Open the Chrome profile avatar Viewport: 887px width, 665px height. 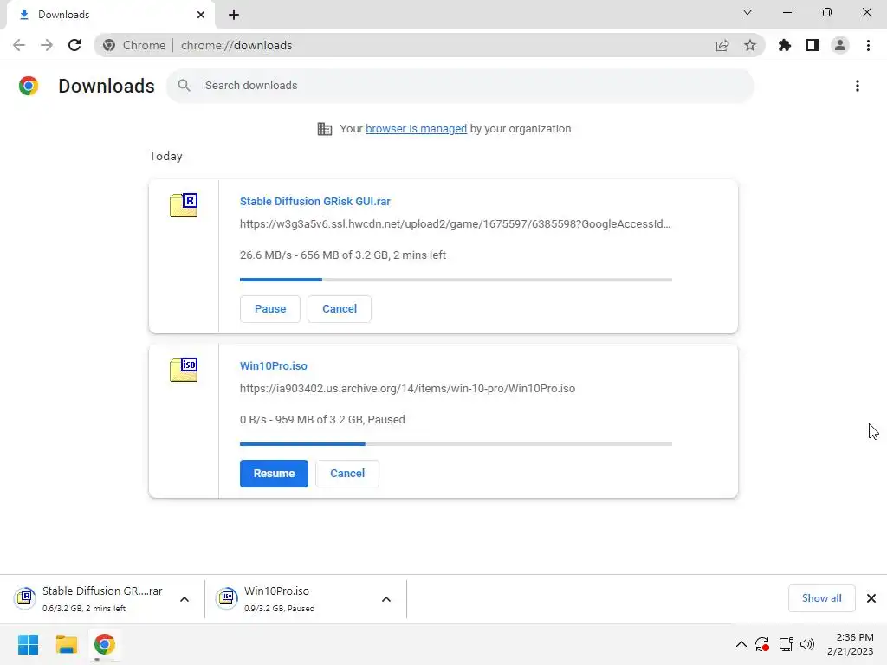click(x=840, y=45)
